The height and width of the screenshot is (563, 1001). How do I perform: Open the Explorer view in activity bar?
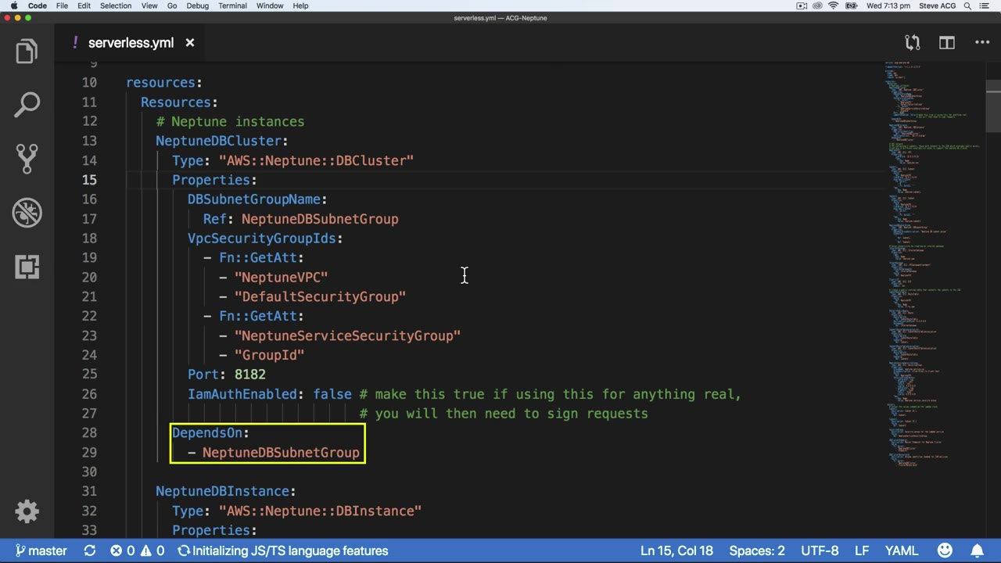27,52
